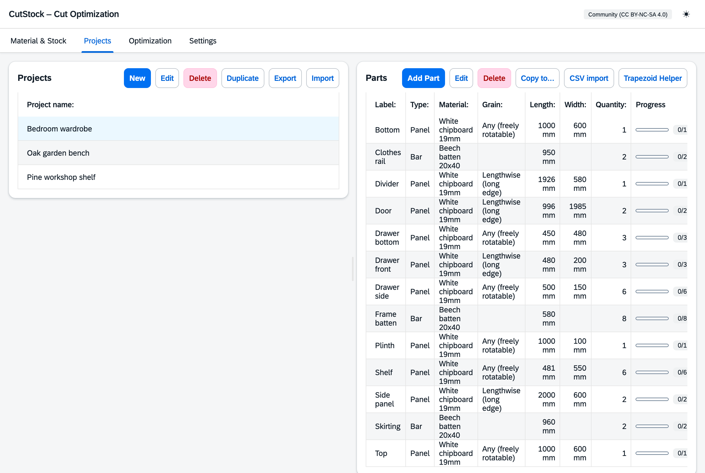Select the Oak garden bench project
Image resolution: width=705 pixels, height=473 pixels.
point(178,153)
